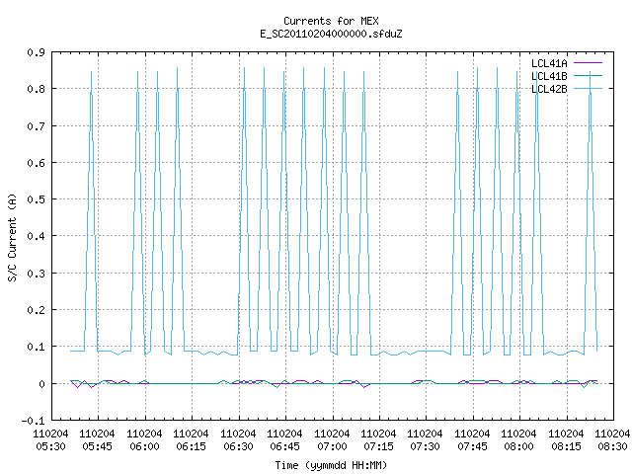Image resolution: width=632 pixels, height=474 pixels.
Task: Click the 0.4 y-axis tick label
Action: tap(37, 236)
